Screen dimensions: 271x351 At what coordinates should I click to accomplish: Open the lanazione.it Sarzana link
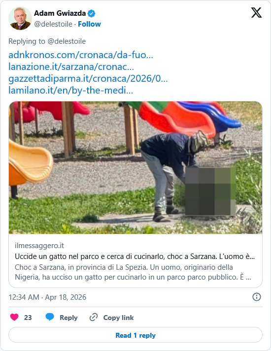tap(71, 67)
